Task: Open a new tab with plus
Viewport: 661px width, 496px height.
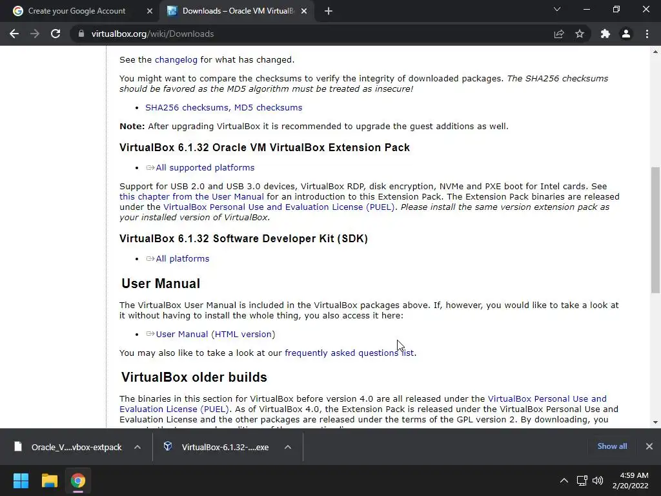Action: 329,11
